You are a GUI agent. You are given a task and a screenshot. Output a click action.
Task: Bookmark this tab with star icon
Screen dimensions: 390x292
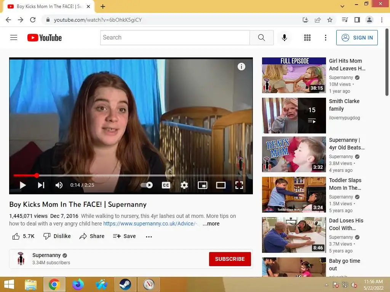point(329,20)
